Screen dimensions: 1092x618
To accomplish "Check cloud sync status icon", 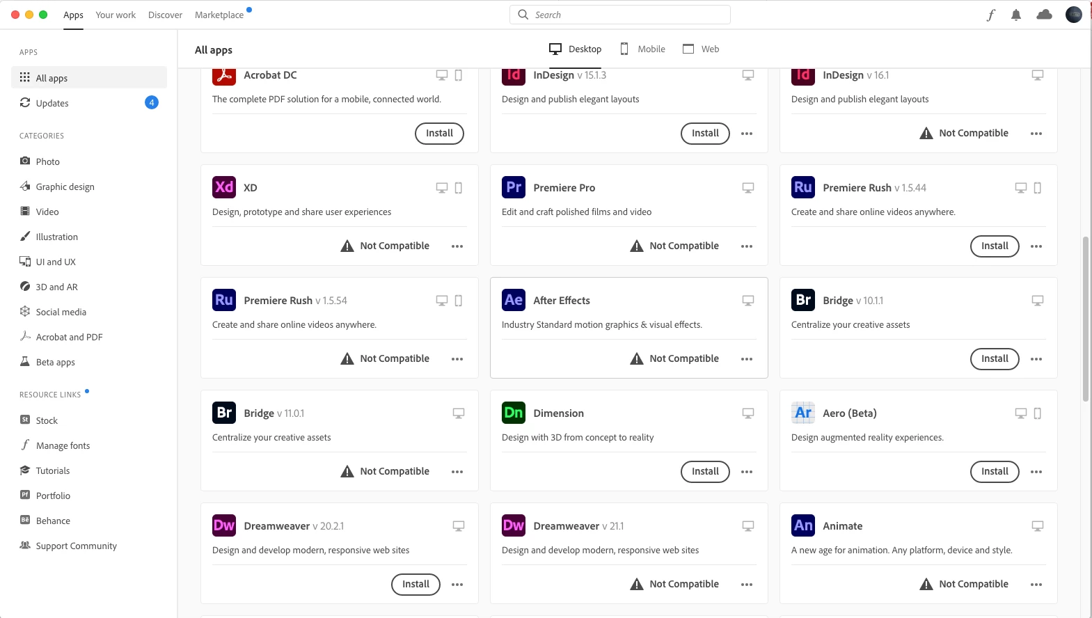I will click(x=1045, y=15).
